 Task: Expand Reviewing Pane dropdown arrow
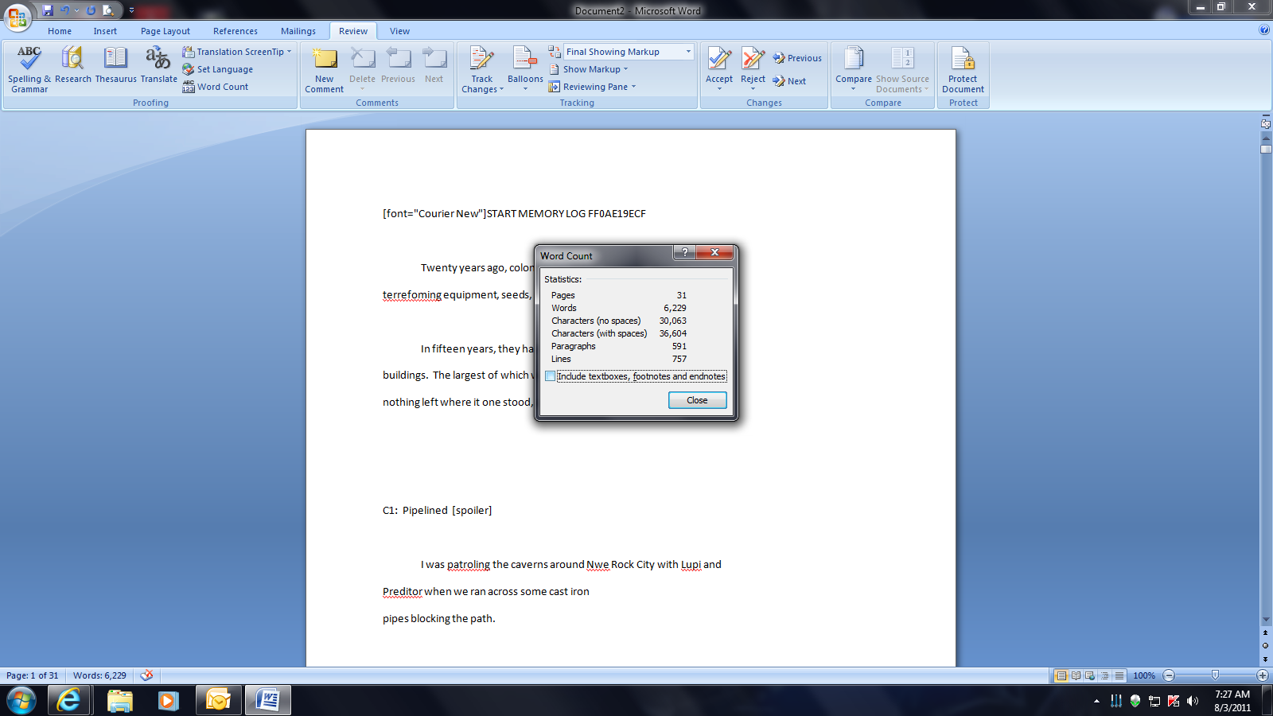pos(633,87)
